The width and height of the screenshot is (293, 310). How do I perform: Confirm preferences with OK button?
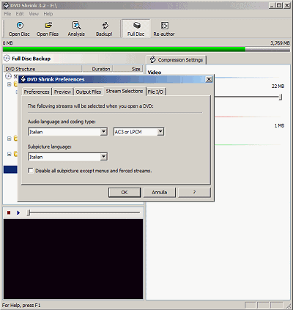coord(125,192)
